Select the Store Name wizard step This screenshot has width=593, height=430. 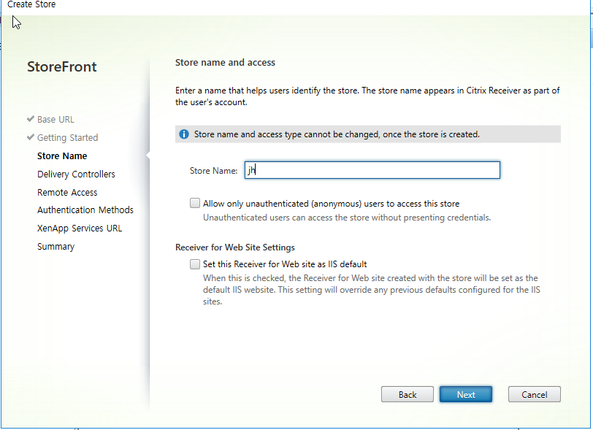[62, 156]
